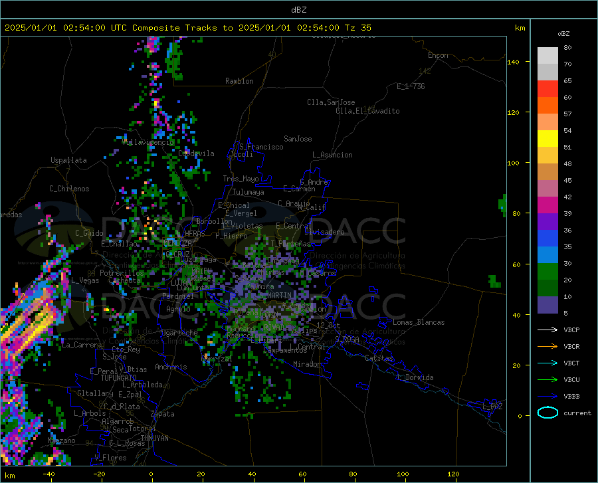Click the Manzano place label
Viewport: 598px width, 483px height.
click(x=61, y=440)
